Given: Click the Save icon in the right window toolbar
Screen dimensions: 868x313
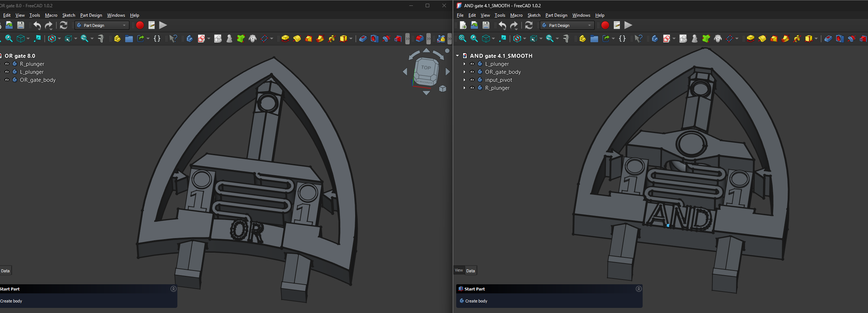Looking at the screenshot, I should click(486, 25).
